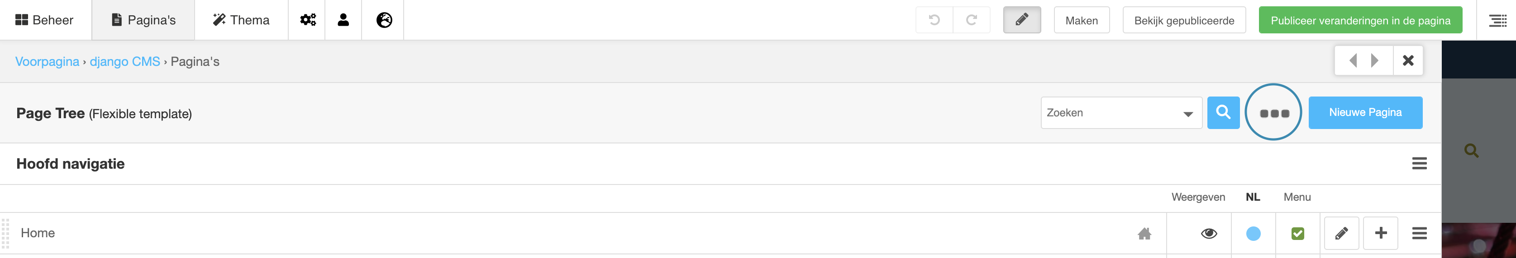Open the Hoofd navigatie hamburger menu
This screenshot has width=1516, height=258.
[1419, 164]
